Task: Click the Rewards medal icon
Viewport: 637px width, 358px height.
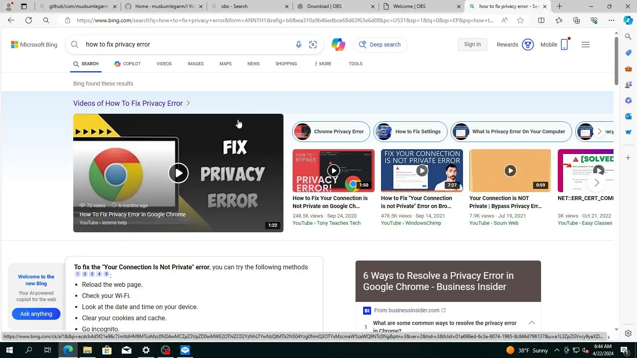Action: point(528,45)
